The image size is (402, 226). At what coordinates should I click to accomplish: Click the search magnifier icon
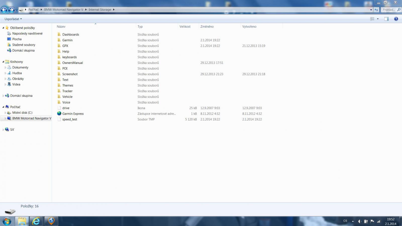point(399,10)
